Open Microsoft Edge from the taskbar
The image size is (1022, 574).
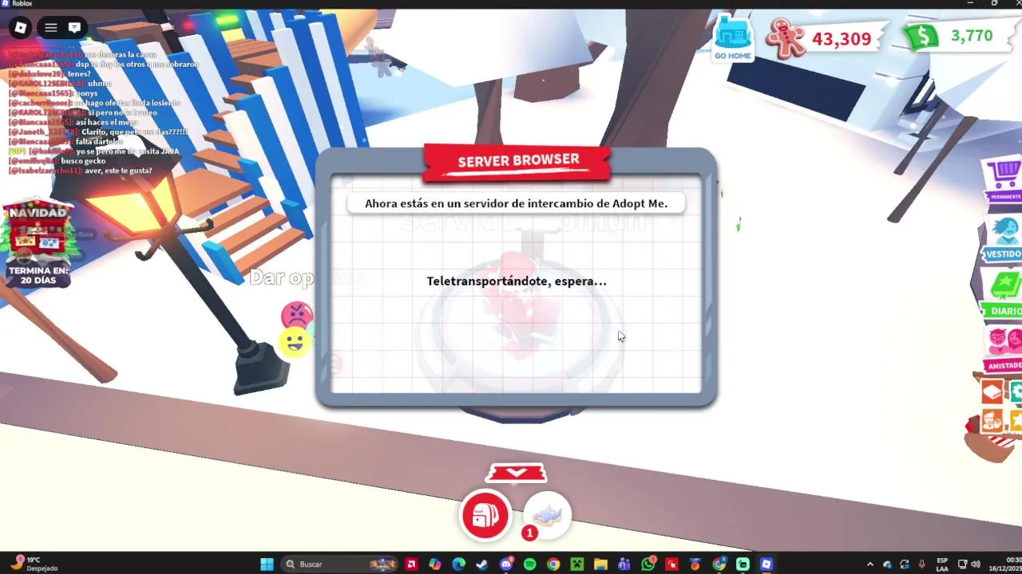(x=458, y=564)
